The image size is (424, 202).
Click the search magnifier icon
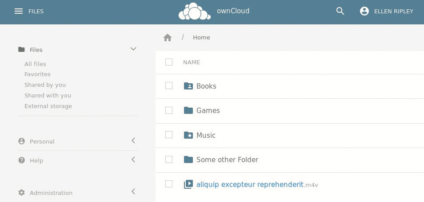340,11
